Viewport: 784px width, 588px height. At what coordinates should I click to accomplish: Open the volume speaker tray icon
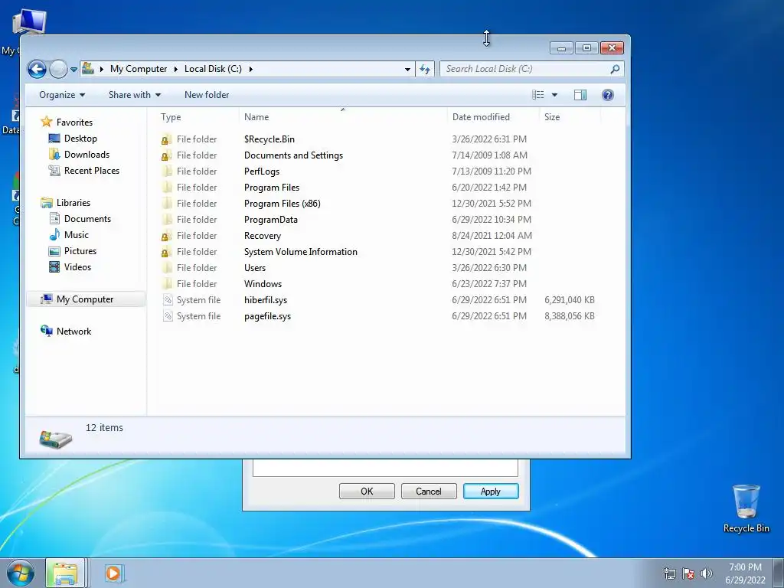[706, 573]
